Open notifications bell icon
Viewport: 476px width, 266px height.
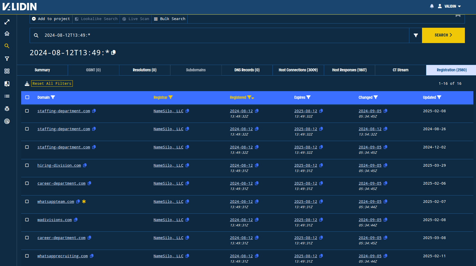click(432, 6)
